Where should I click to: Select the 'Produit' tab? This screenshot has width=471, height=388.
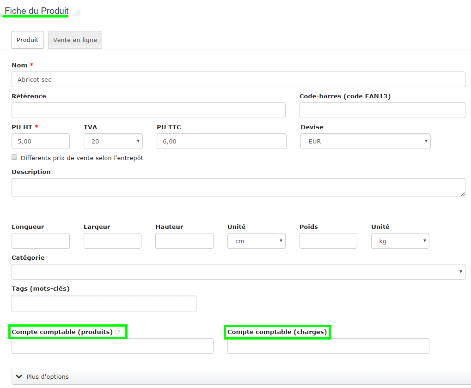tap(27, 40)
